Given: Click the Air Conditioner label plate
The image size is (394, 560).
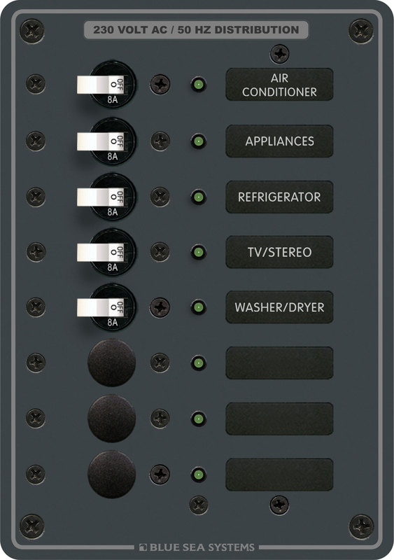Looking at the screenshot, I should point(279,84).
